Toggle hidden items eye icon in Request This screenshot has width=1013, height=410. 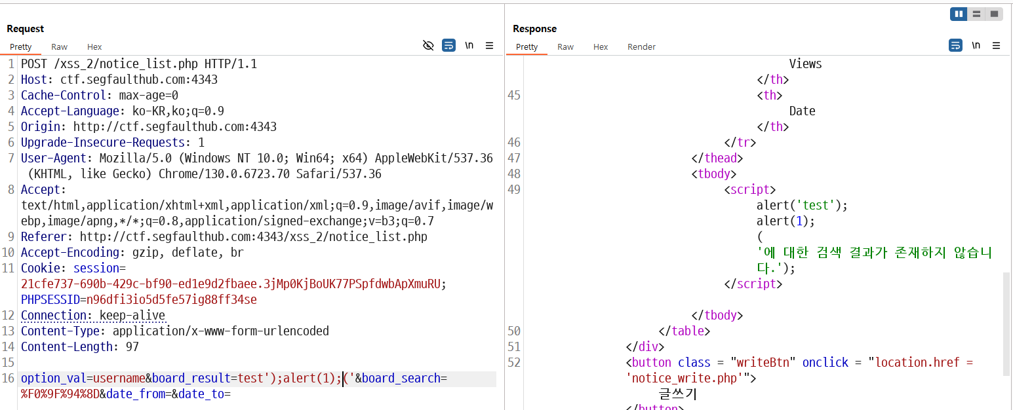click(x=428, y=45)
